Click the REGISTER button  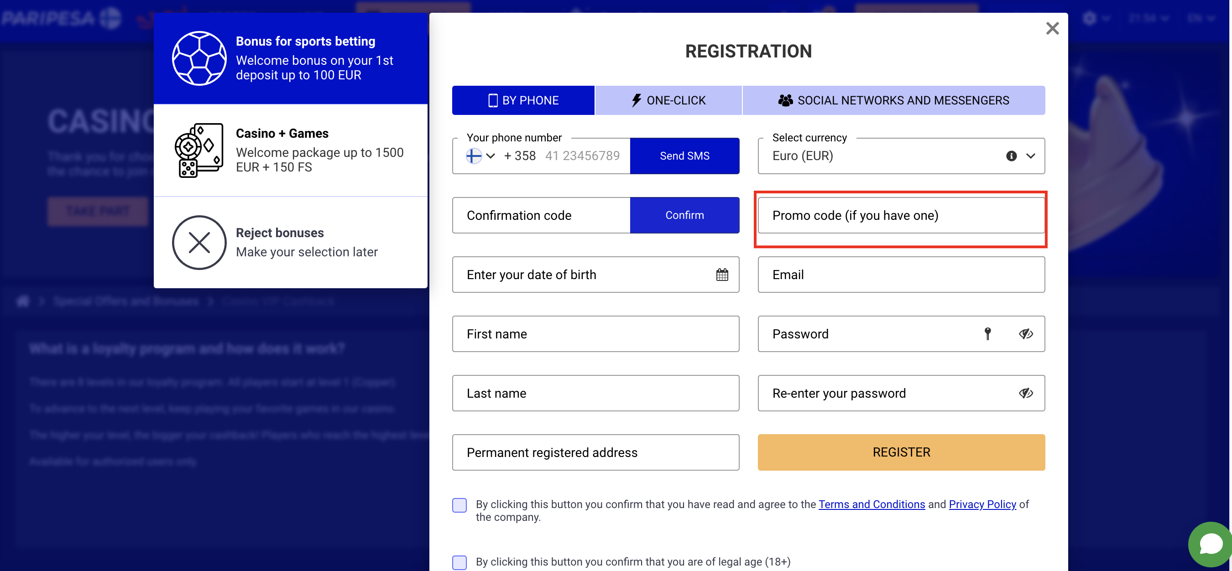(901, 452)
